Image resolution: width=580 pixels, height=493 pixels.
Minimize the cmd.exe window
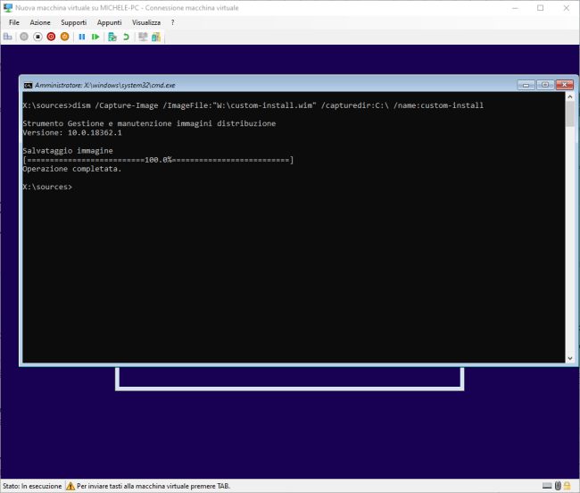[526, 85]
